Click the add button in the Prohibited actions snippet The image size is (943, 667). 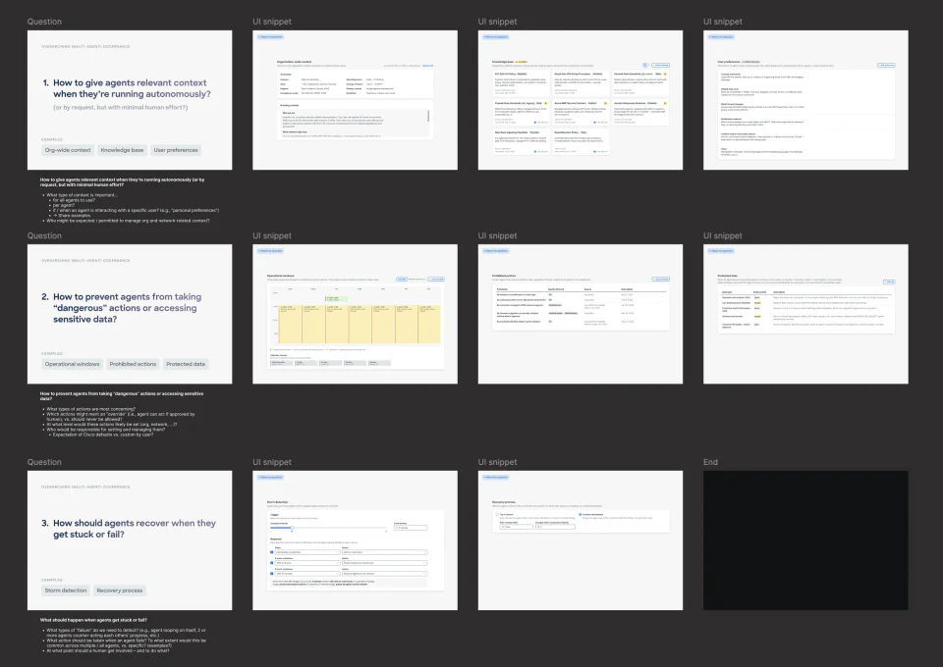[660, 280]
